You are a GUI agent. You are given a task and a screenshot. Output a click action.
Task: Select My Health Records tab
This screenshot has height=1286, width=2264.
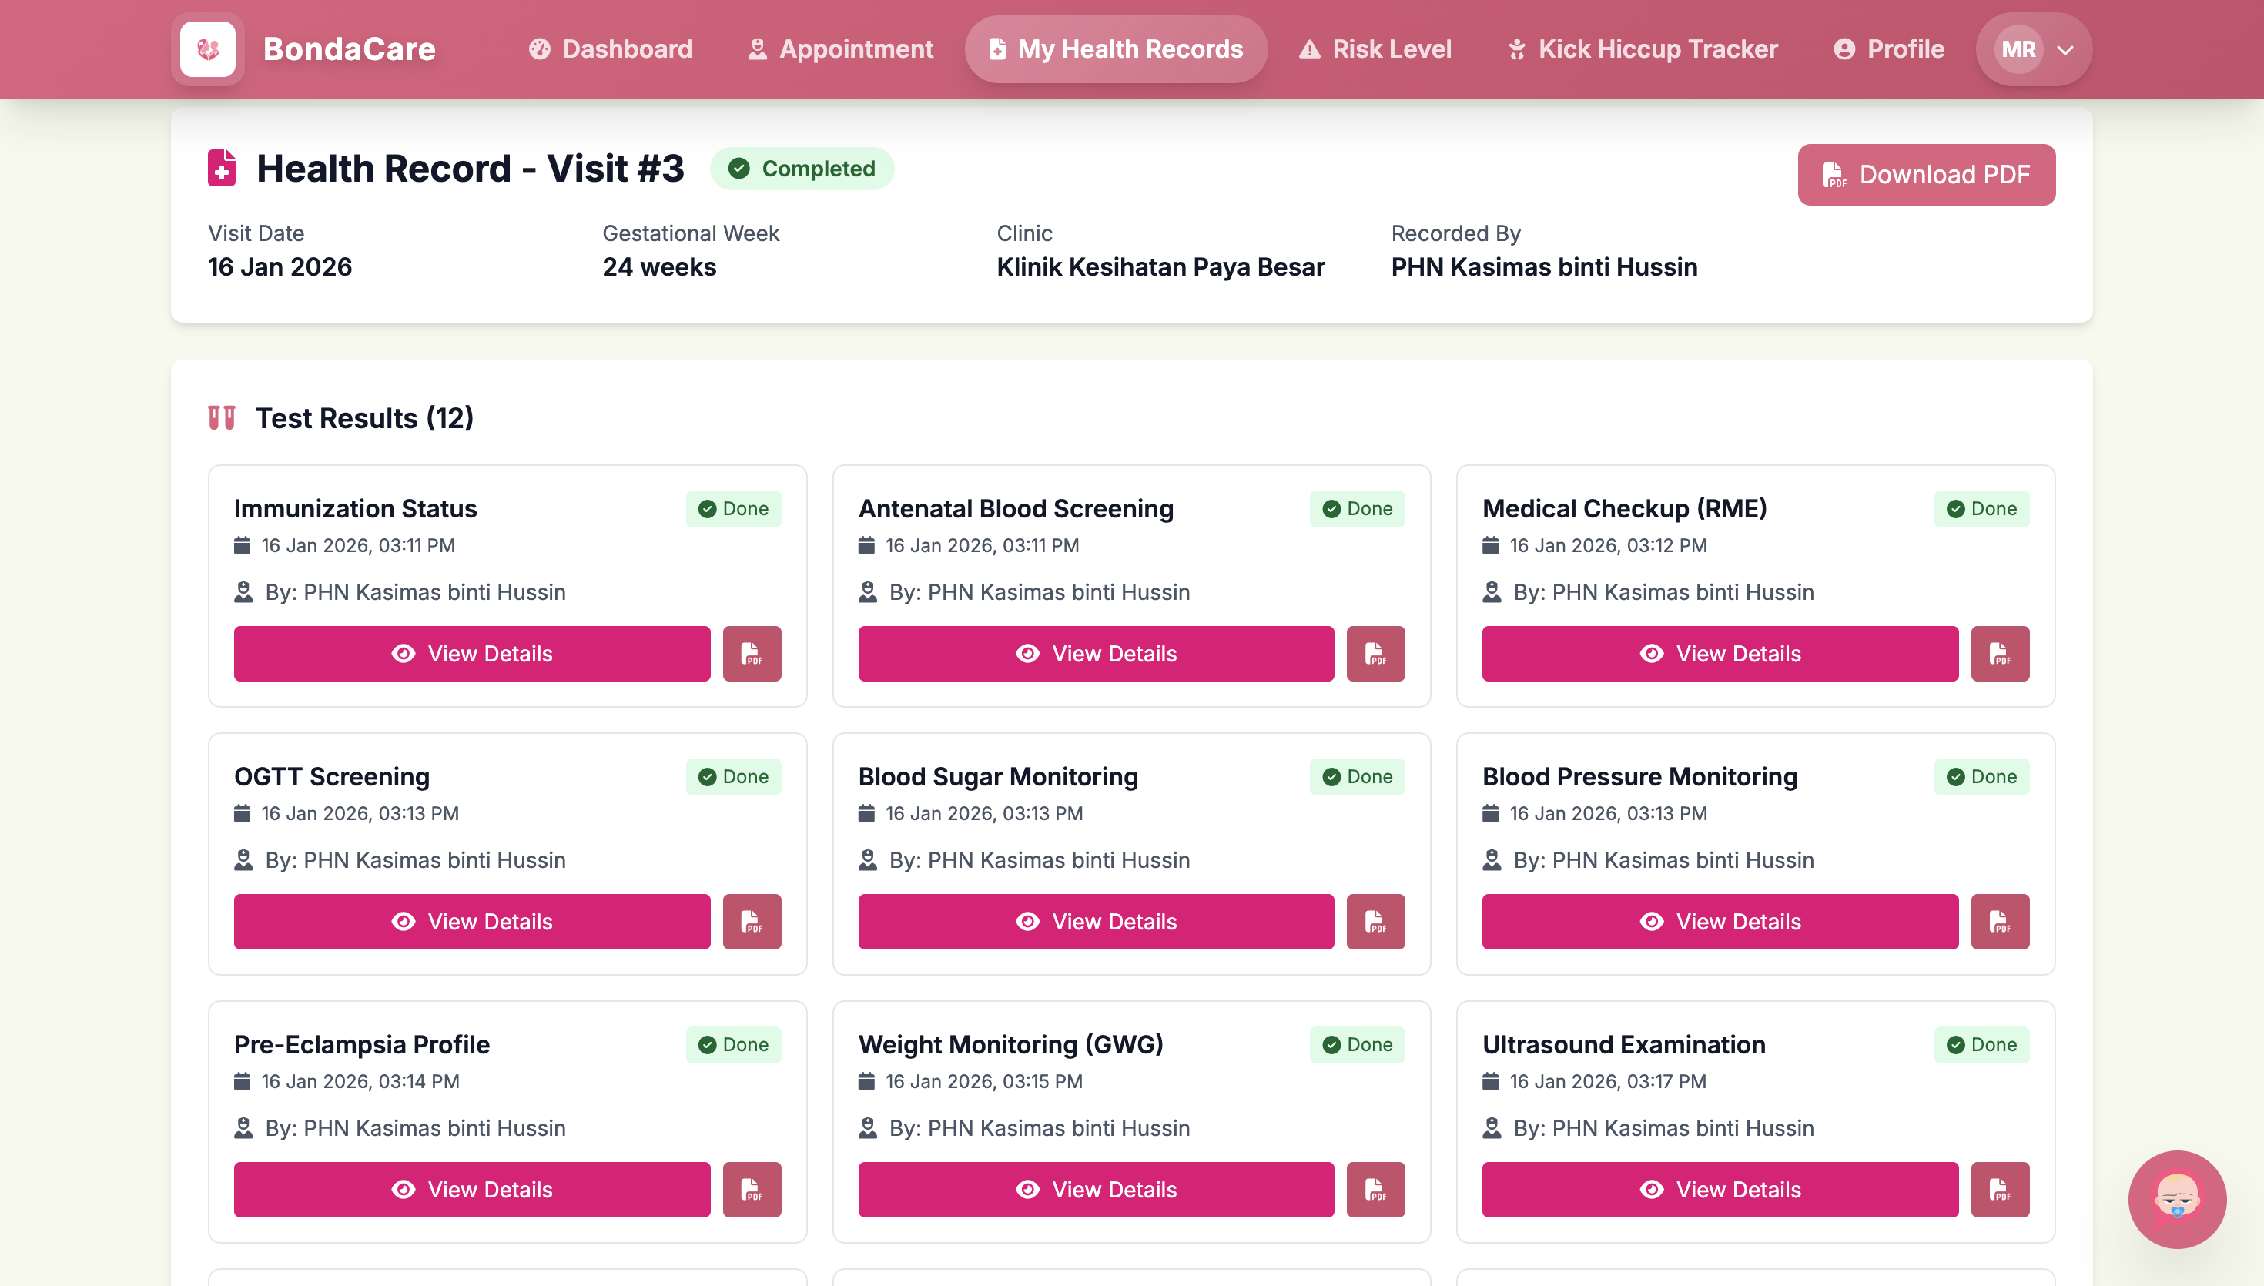point(1115,49)
